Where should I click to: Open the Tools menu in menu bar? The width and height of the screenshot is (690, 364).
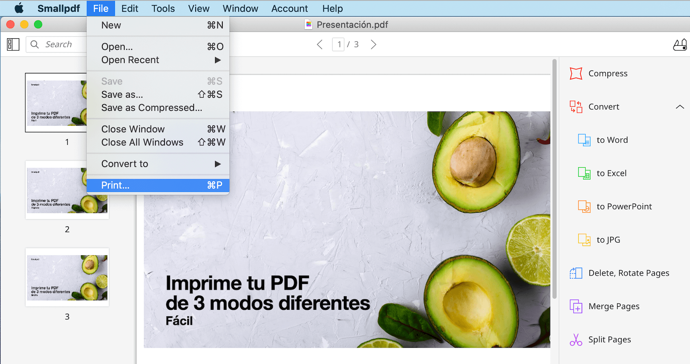pyautogui.click(x=163, y=8)
